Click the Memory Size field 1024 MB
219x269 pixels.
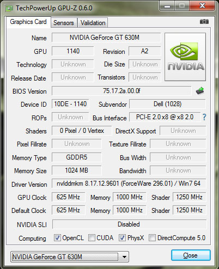pyautogui.click(x=77, y=170)
